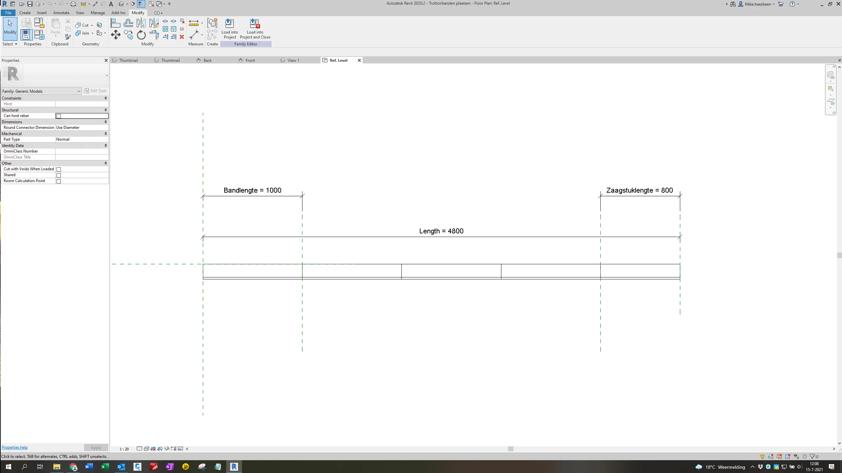Open the Properties help link
The image size is (842, 473).
14,447
